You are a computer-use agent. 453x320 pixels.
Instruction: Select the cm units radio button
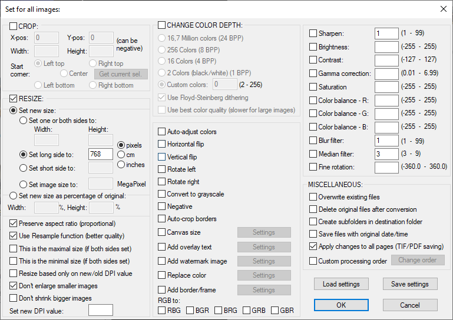point(122,155)
